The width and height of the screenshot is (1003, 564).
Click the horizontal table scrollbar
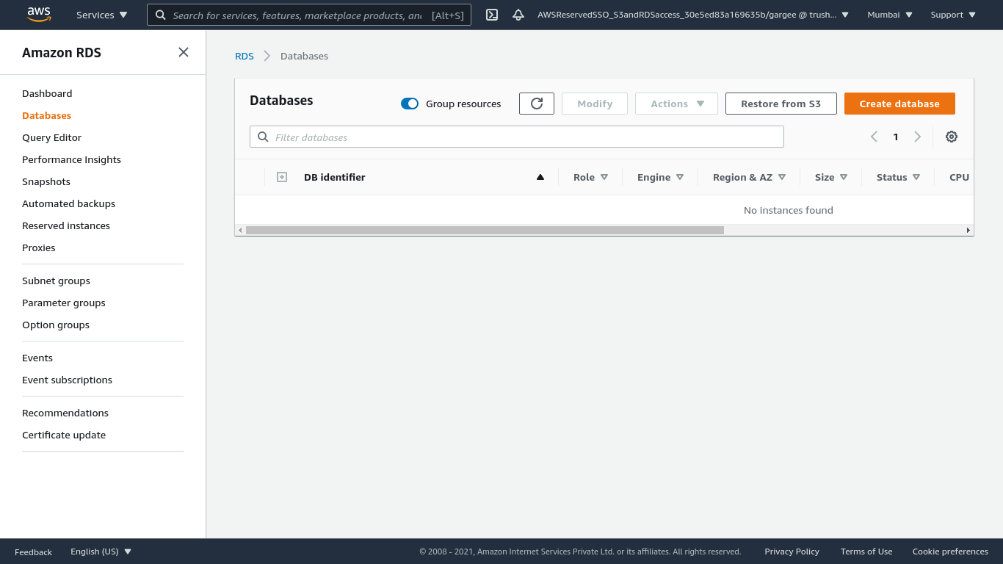click(485, 230)
